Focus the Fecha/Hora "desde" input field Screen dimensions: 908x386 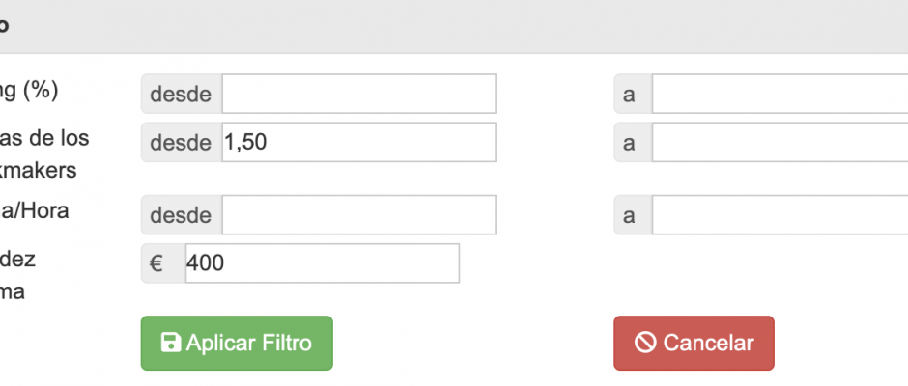tap(358, 215)
